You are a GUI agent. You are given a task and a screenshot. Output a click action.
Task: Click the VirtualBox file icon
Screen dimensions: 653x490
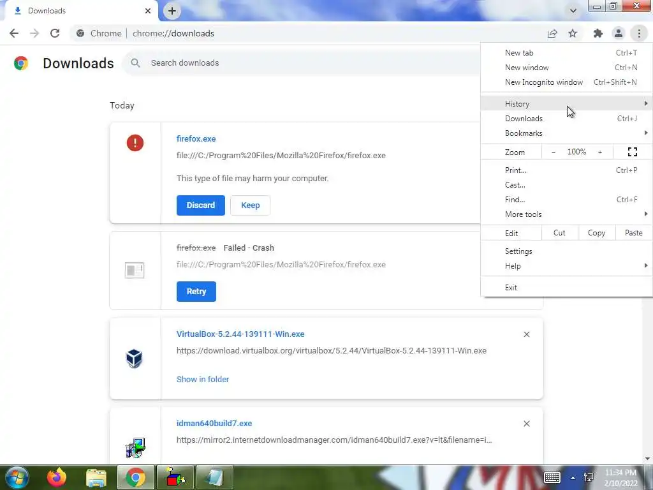[x=134, y=359]
